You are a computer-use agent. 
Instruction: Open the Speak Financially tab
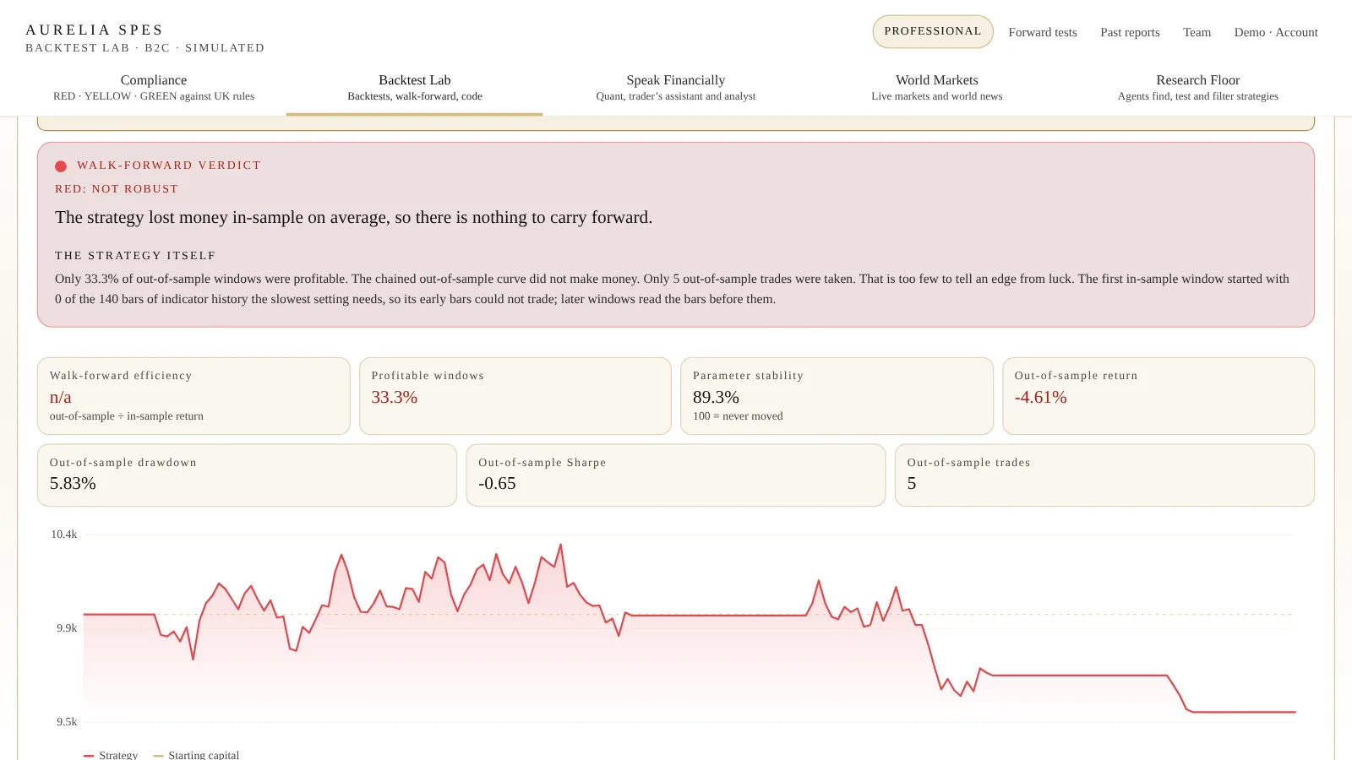pyautogui.click(x=676, y=88)
